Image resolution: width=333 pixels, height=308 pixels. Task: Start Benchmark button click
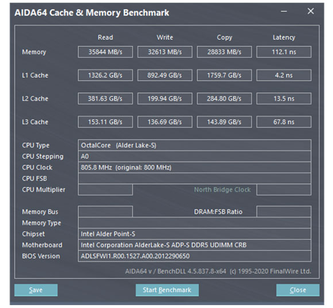click(167, 290)
